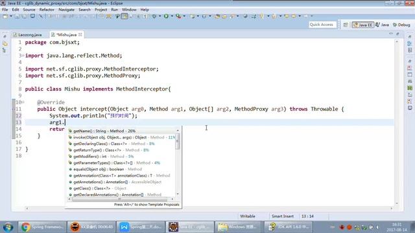Image resolution: width=415 pixels, height=233 pixels.
Task: Open the Help menu
Action: click(x=145, y=10)
